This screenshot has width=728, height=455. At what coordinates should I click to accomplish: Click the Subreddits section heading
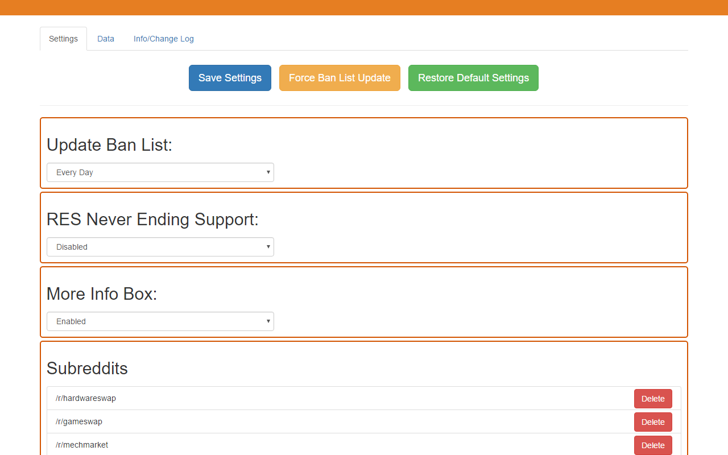click(87, 368)
